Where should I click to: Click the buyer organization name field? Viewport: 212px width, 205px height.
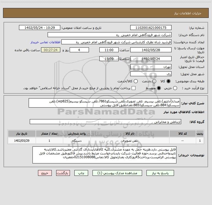(x=110, y=35)
